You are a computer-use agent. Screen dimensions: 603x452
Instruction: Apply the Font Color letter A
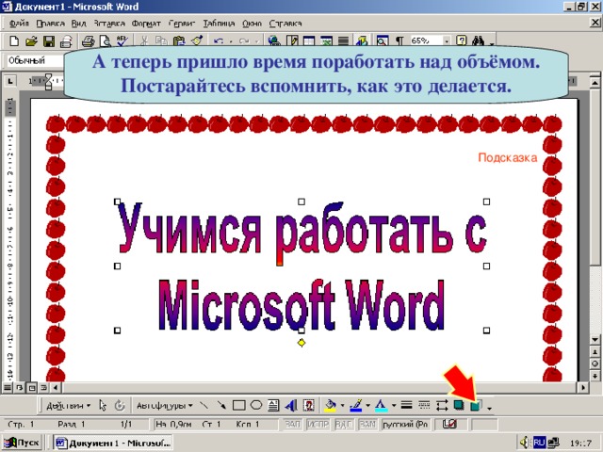[x=381, y=405]
